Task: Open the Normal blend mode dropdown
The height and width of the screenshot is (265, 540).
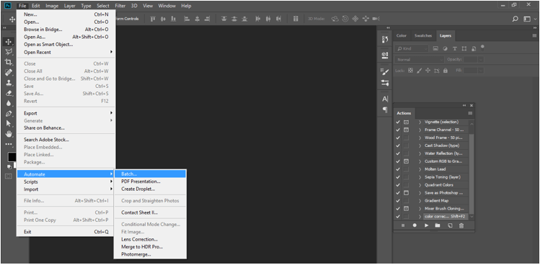Action: point(419,60)
